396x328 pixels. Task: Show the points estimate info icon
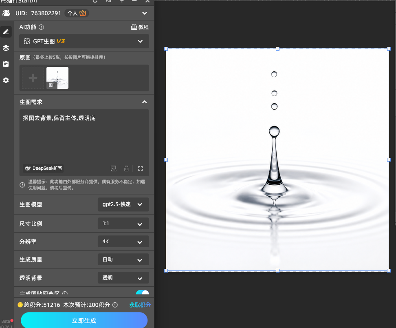click(x=115, y=305)
